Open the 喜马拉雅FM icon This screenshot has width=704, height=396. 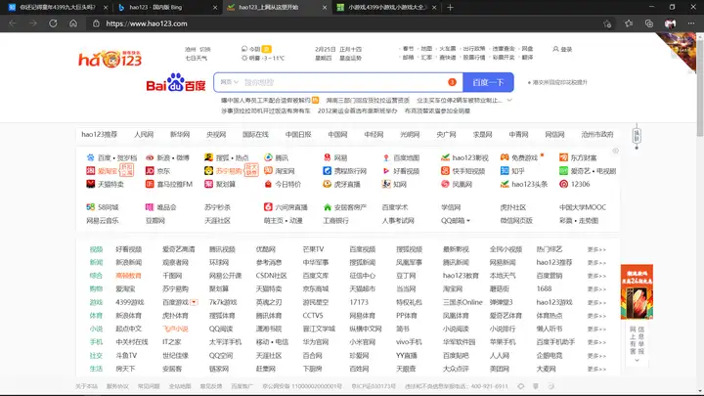(150, 184)
